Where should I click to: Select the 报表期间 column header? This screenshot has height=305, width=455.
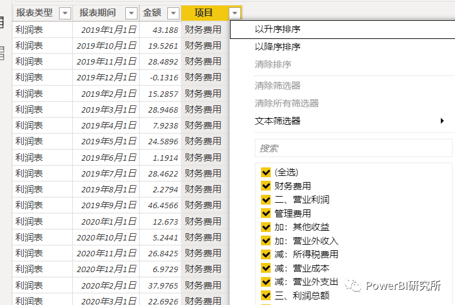point(97,13)
